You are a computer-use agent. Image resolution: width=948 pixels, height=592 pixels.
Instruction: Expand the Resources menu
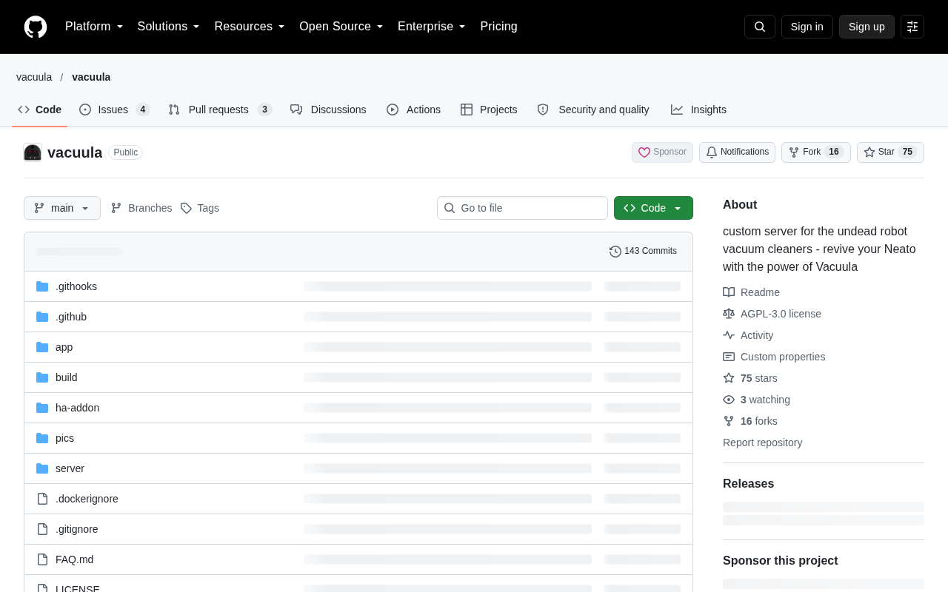pos(250,27)
